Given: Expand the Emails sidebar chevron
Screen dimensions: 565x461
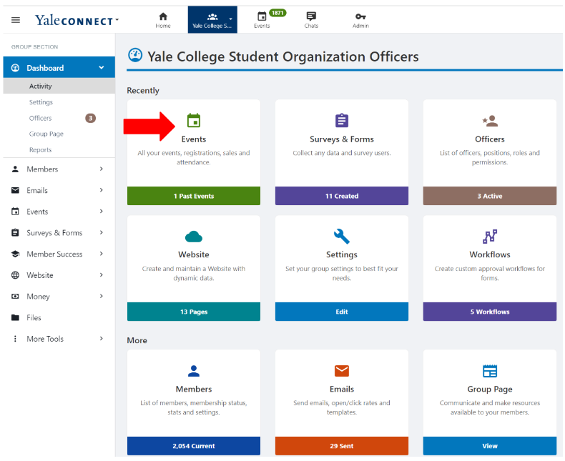Looking at the screenshot, I should (102, 190).
